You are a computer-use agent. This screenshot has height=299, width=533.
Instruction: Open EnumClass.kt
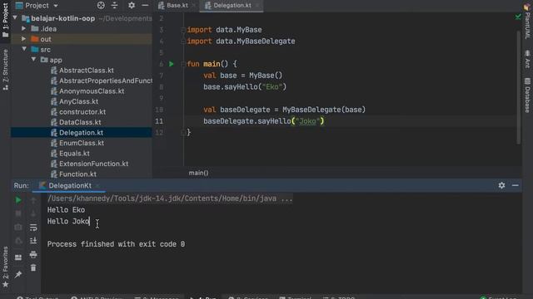pos(82,143)
